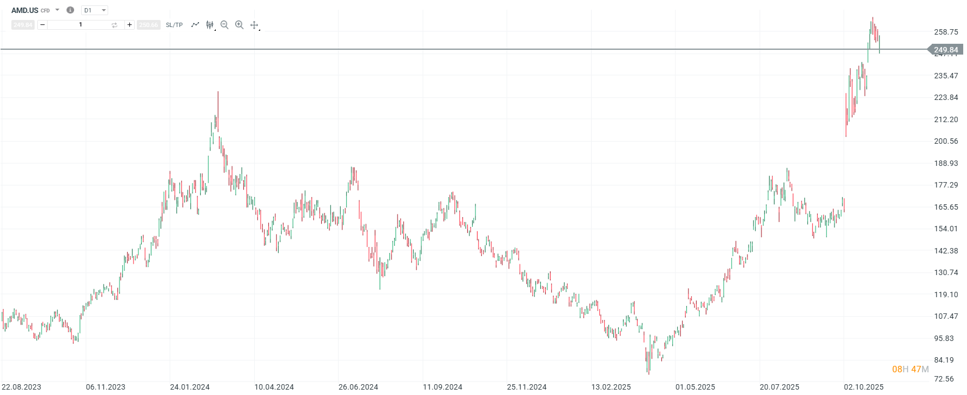967x395 pixels.
Task: Click the volume swap arrows icon
Action: click(x=114, y=25)
